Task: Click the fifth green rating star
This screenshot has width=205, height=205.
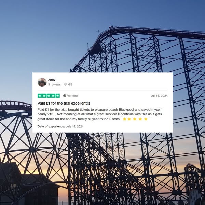Action: 57,96
